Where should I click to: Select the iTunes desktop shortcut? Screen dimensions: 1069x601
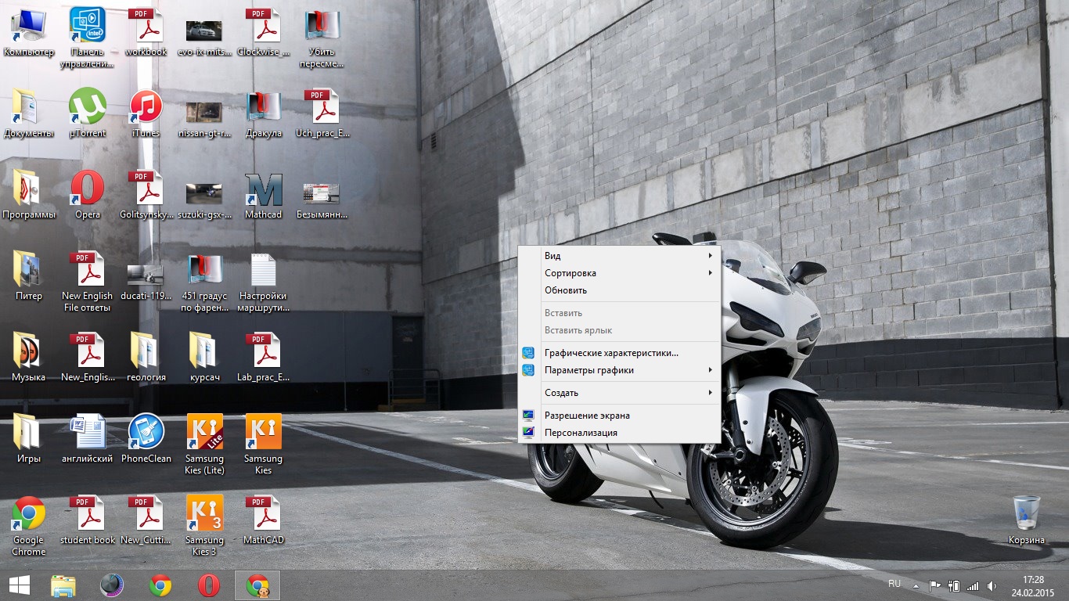146,115
